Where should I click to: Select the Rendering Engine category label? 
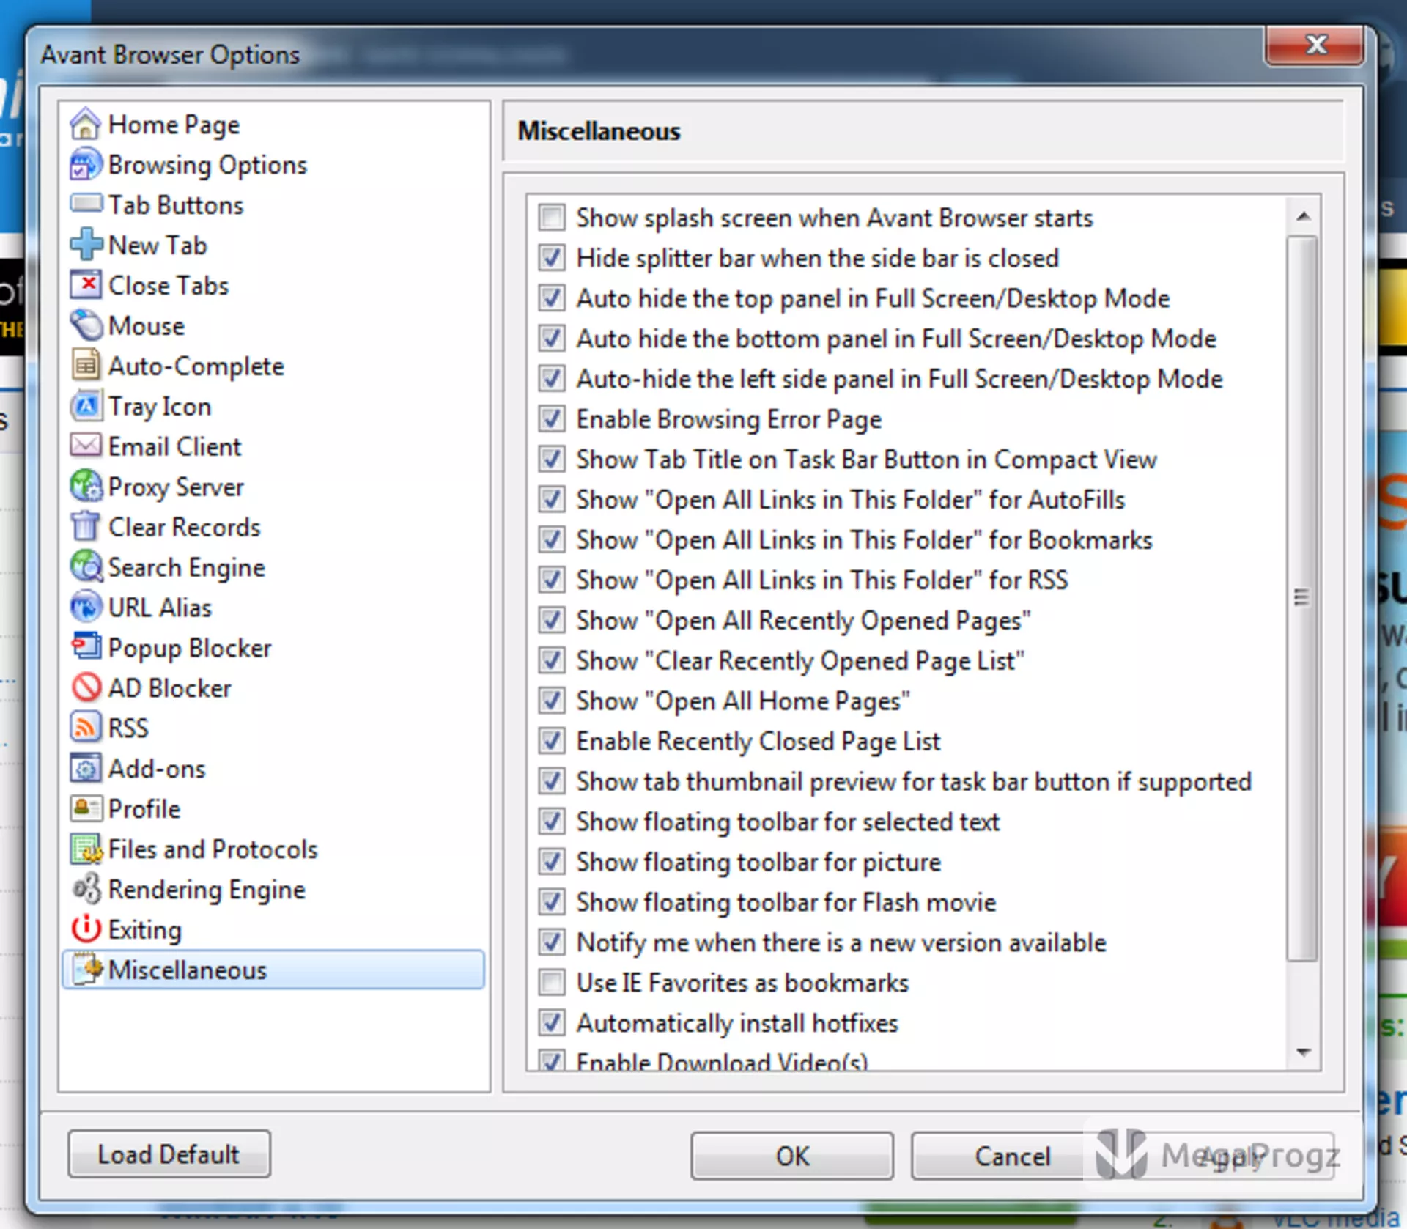tap(207, 890)
